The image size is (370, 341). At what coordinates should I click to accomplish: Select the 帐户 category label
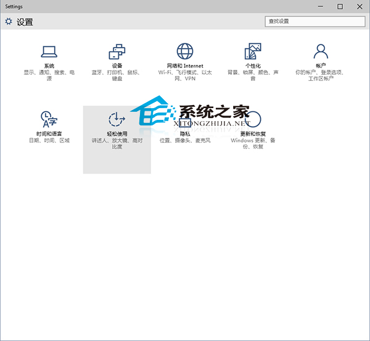pos(321,65)
